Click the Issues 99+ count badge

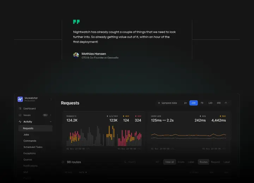[45, 115]
